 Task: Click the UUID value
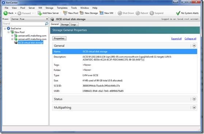point(103,91)
